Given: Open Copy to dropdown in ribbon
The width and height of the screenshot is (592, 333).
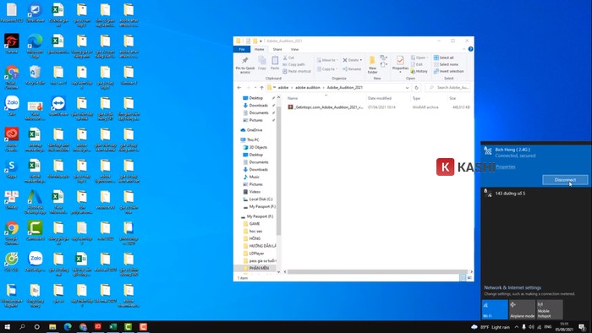Looking at the screenshot, I should (x=326, y=69).
